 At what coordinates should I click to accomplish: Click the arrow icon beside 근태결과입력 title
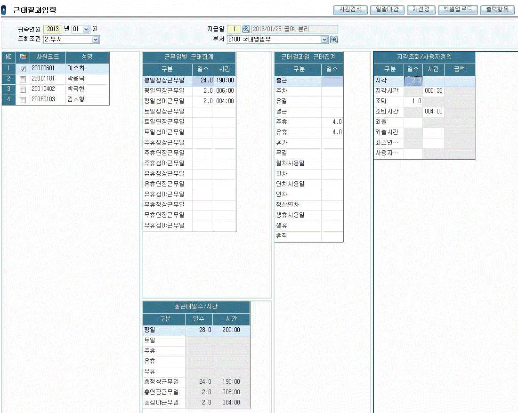pyautogui.click(x=4, y=10)
